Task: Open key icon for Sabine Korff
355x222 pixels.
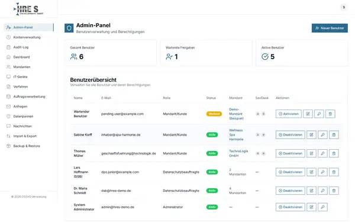Action: tap(322, 135)
